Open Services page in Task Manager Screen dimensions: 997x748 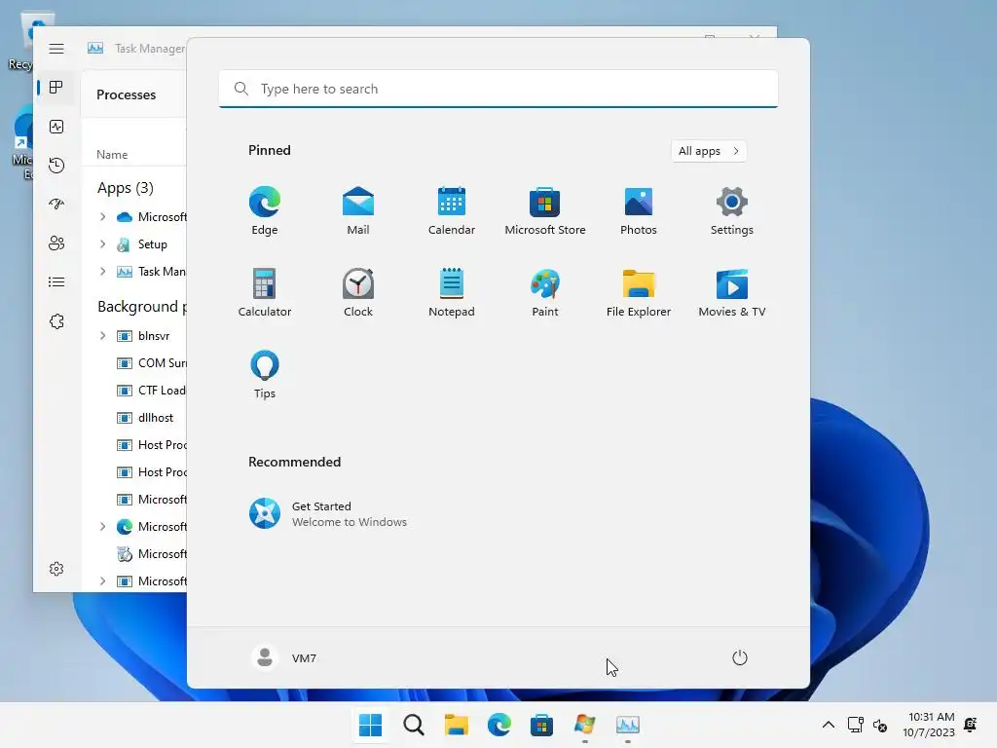pyautogui.click(x=56, y=321)
